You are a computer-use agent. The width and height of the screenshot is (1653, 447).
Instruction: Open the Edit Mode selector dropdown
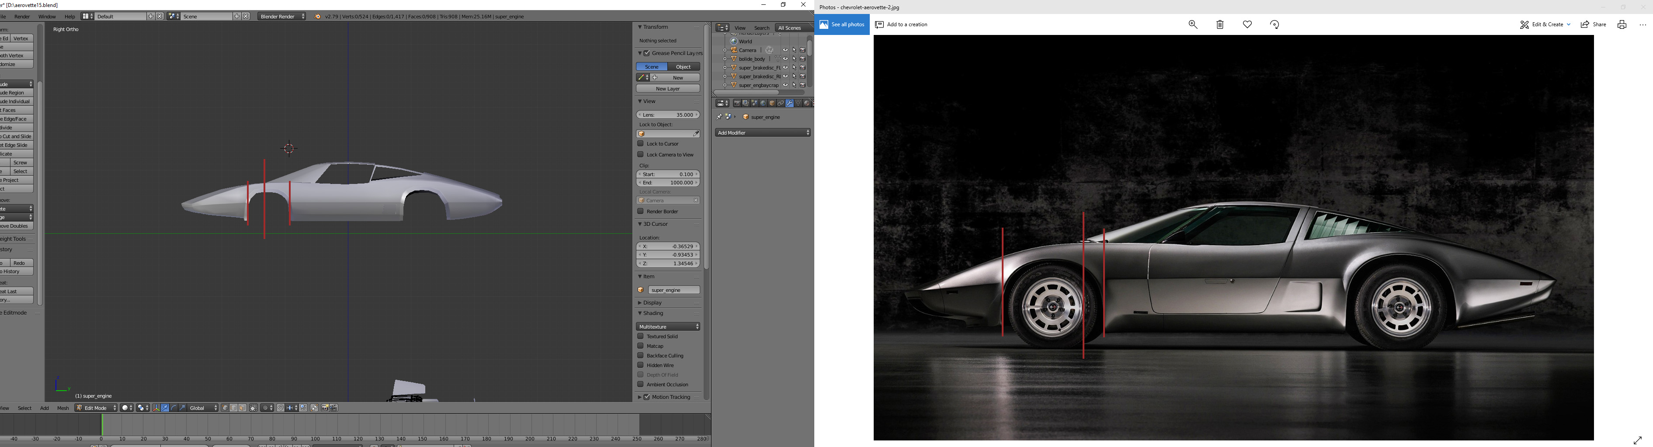pyautogui.click(x=97, y=408)
